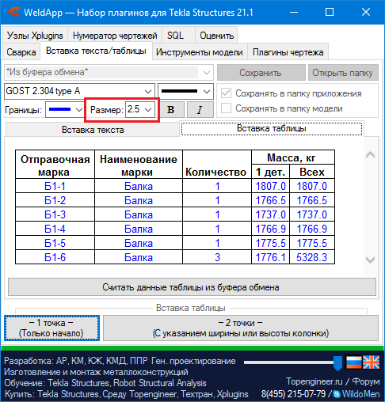
Task: Open the Оценить tab
Action: (x=216, y=36)
